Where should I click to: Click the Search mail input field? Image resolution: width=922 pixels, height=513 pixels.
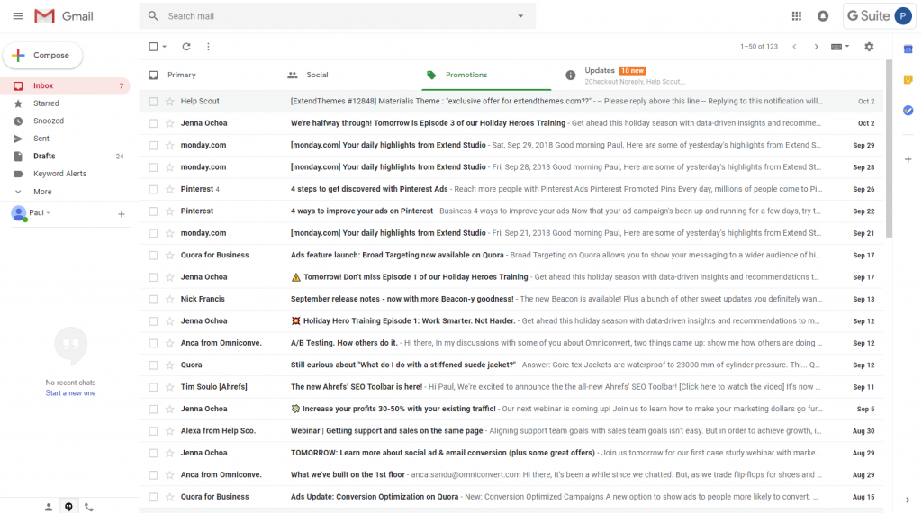(x=333, y=16)
